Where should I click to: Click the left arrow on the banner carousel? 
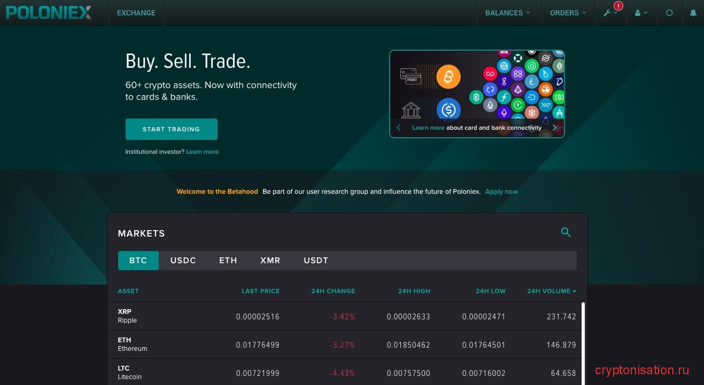398,128
